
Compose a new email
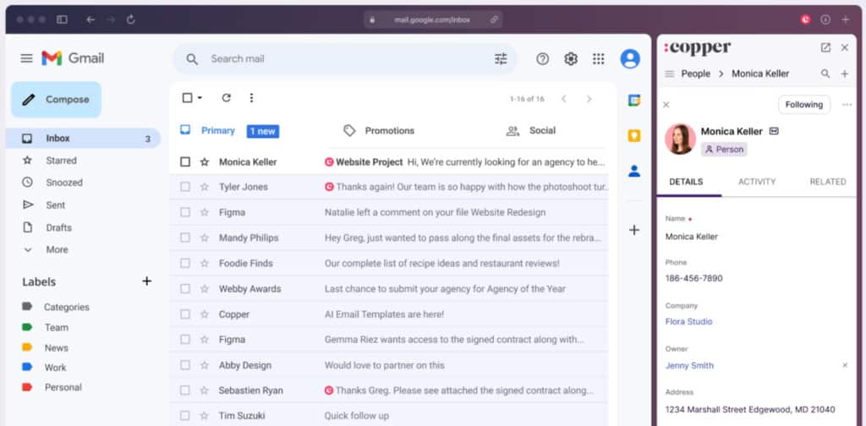pos(57,100)
